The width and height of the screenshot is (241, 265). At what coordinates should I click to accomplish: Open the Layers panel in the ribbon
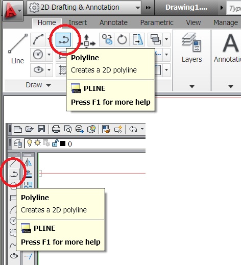pyautogui.click(x=191, y=47)
